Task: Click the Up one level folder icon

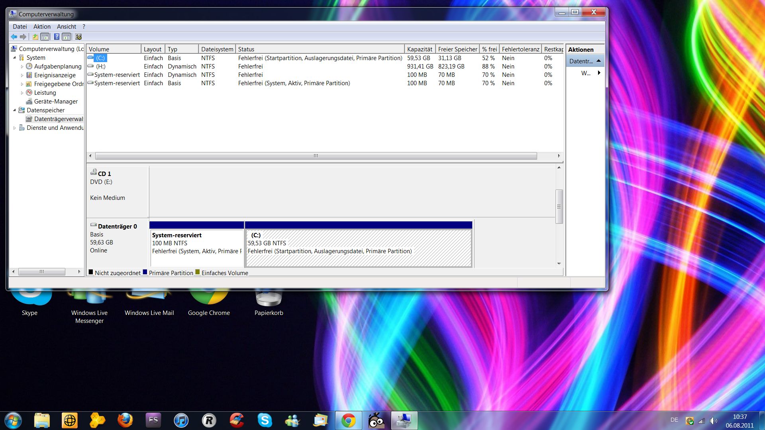Action: click(35, 37)
